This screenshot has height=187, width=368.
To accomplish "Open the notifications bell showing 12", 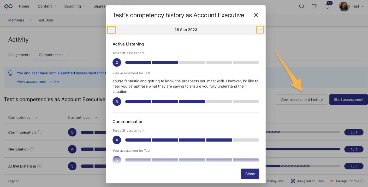I will [x=327, y=6].
